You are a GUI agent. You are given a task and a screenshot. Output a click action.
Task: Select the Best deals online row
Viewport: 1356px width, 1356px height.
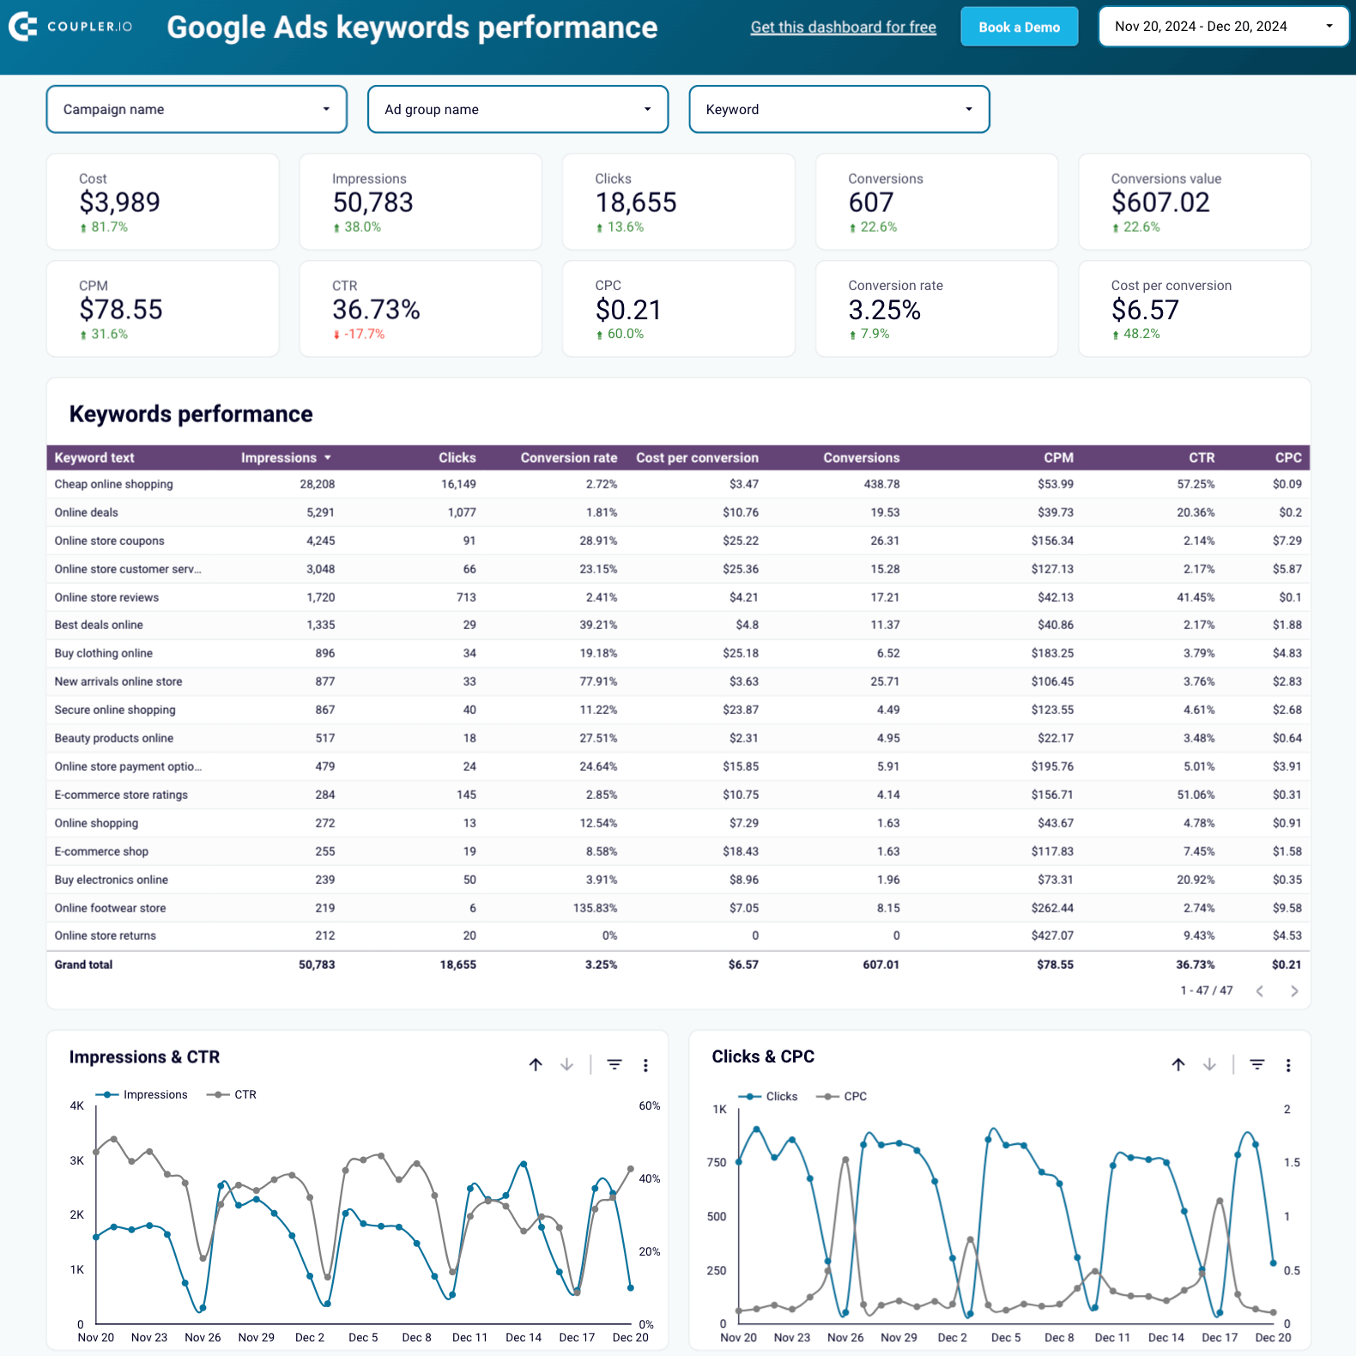(x=678, y=625)
